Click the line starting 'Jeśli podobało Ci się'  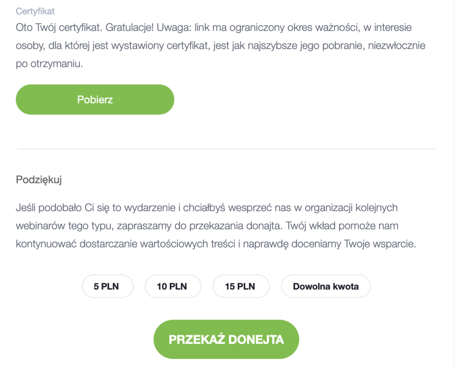point(207,208)
